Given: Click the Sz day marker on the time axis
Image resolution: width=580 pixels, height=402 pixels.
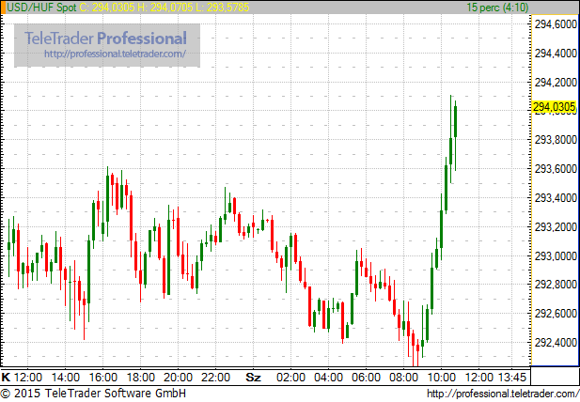Looking at the screenshot, I should [254, 378].
